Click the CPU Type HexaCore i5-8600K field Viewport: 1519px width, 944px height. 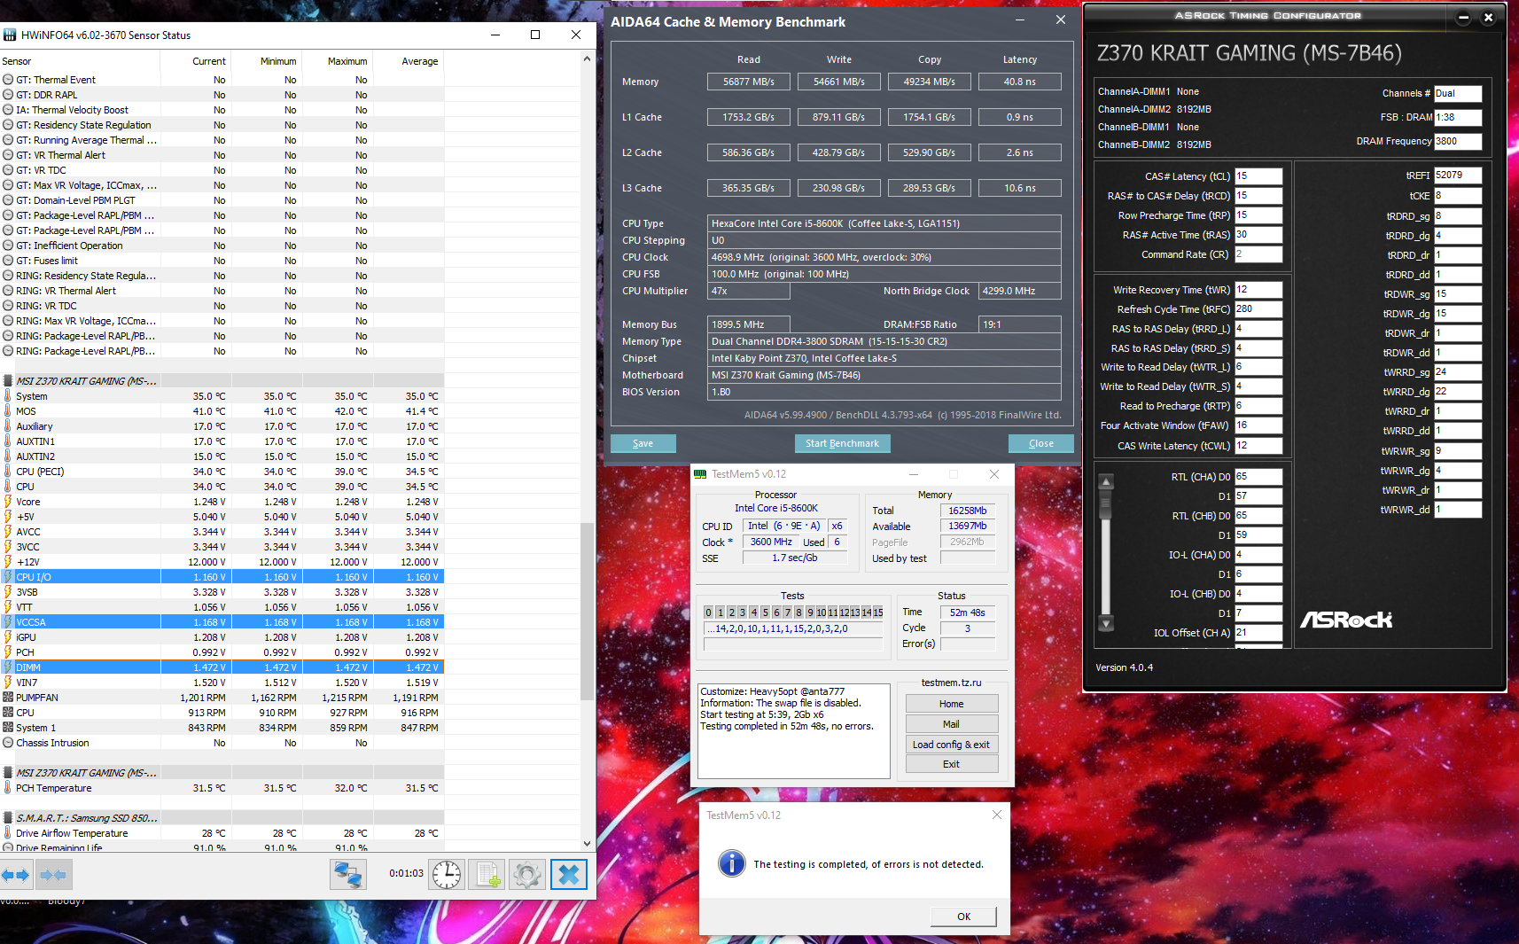coord(884,223)
